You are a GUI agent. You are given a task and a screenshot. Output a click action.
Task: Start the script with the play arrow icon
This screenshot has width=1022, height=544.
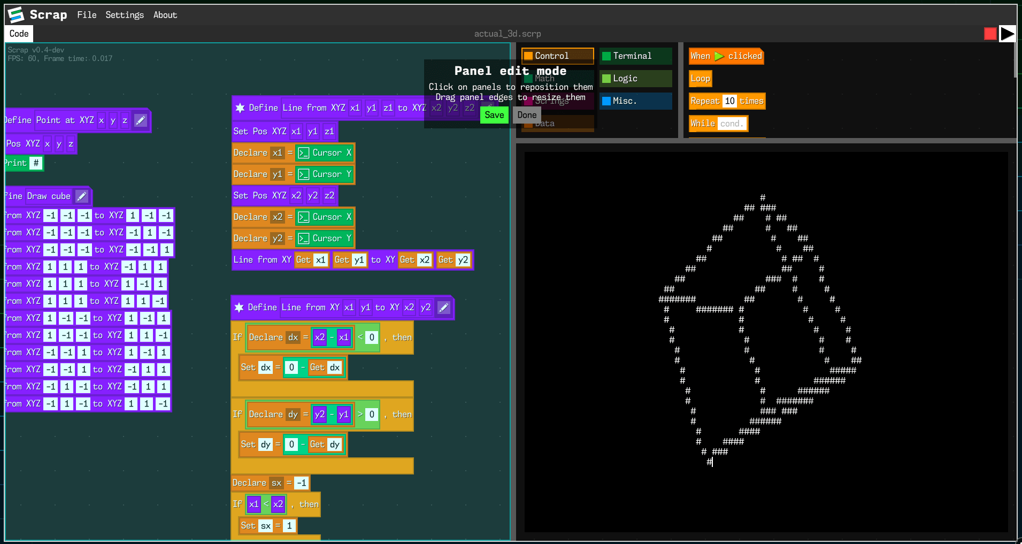pyautogui.click(x=1008, y=33)
